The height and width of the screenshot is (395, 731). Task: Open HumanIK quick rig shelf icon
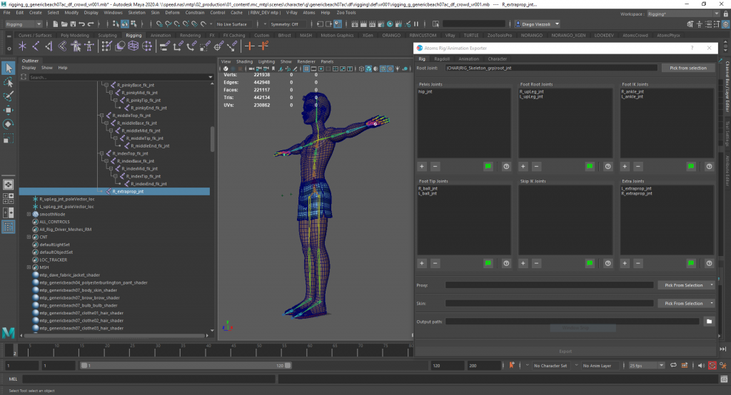pos(76,46)
